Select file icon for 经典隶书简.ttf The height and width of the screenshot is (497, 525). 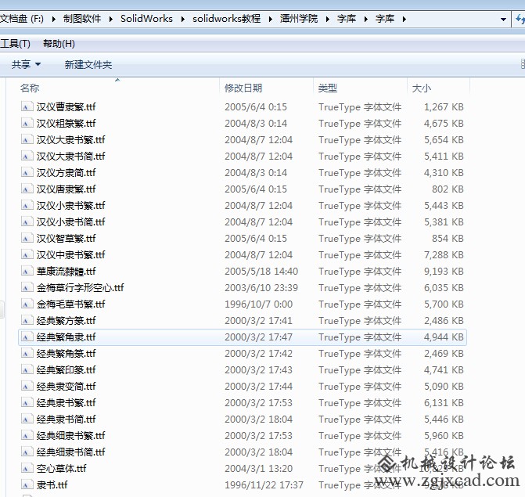coord(27,419)
